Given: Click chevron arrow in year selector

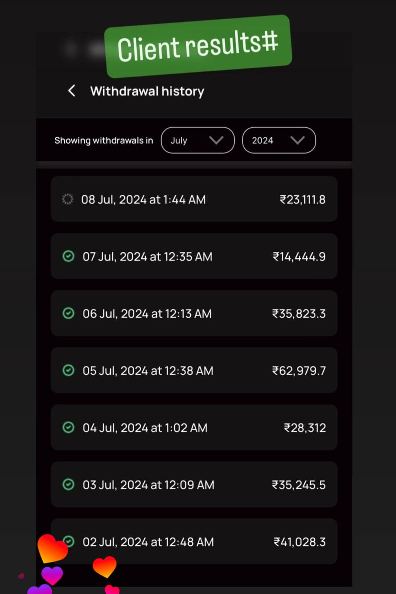Looking at the screenshot, I should (x=298, y=140).
